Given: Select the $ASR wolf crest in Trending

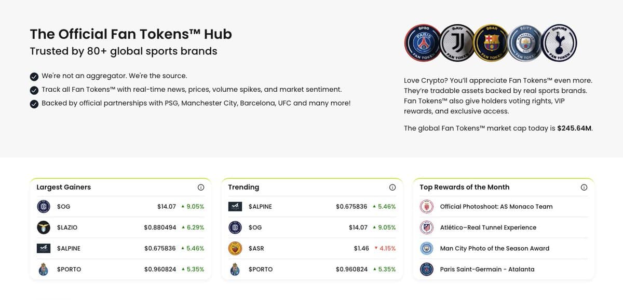Looking at the screenshot, I should (x=235, y=248).
